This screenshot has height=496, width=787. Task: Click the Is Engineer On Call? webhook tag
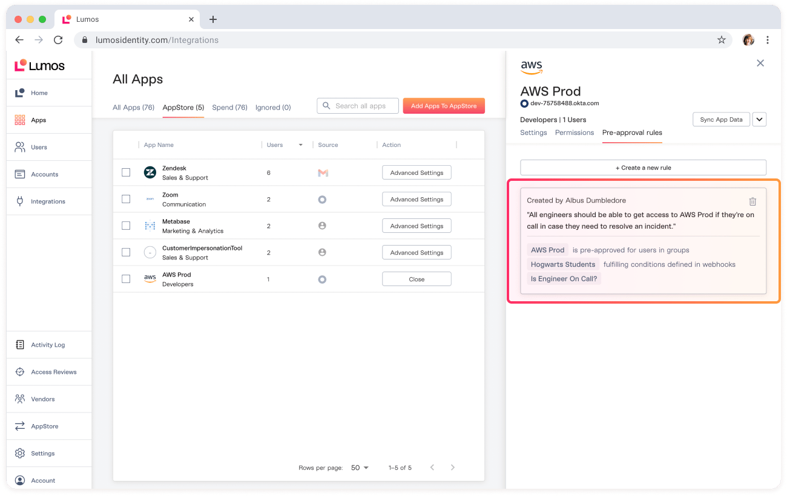coord(564,279)
